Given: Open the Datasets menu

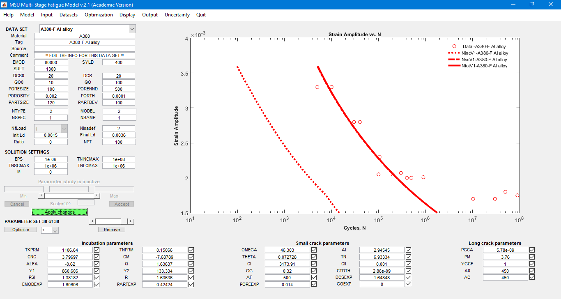Looking at the screenshot, I should (69, 15).
